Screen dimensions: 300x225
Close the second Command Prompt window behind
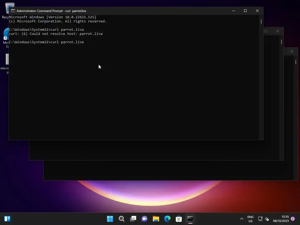pyautogui.click(x=277, y=31)
